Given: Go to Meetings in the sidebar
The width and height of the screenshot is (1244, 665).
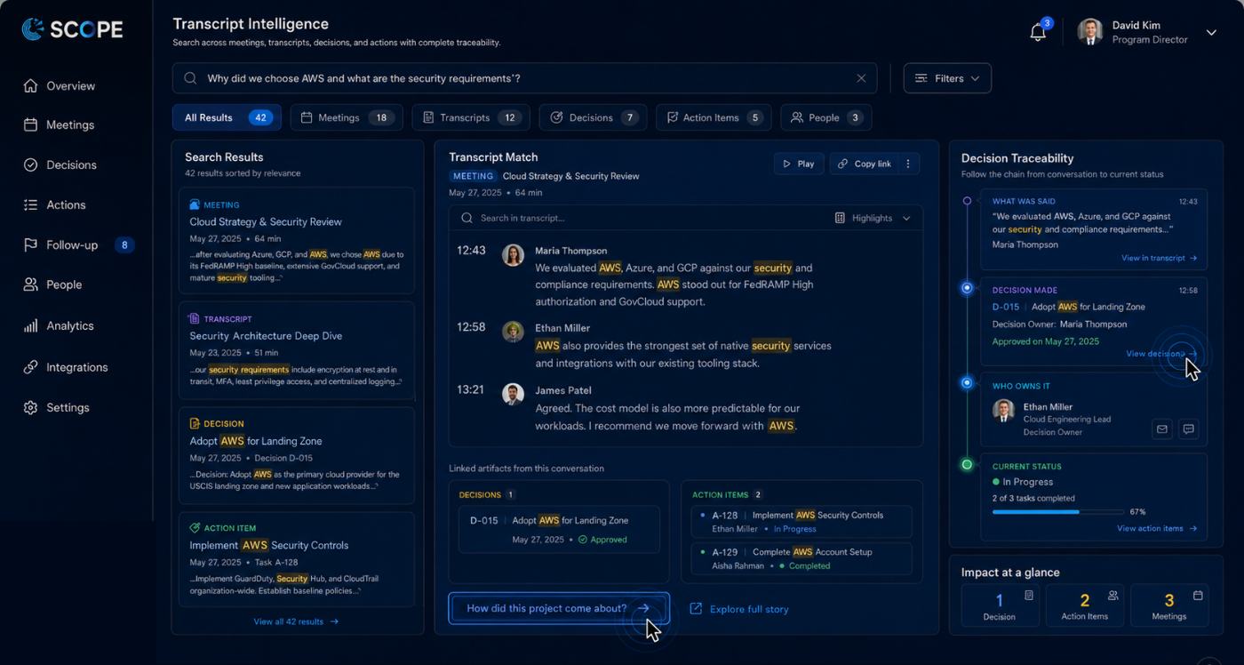Looking at the screenshot, I should (x=59, y=125).
